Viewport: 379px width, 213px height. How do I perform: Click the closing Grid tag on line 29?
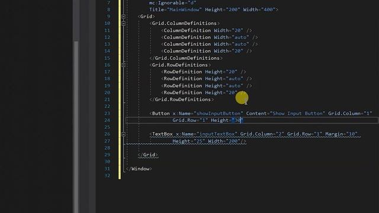pyautogui.click(x=147, y=155)
